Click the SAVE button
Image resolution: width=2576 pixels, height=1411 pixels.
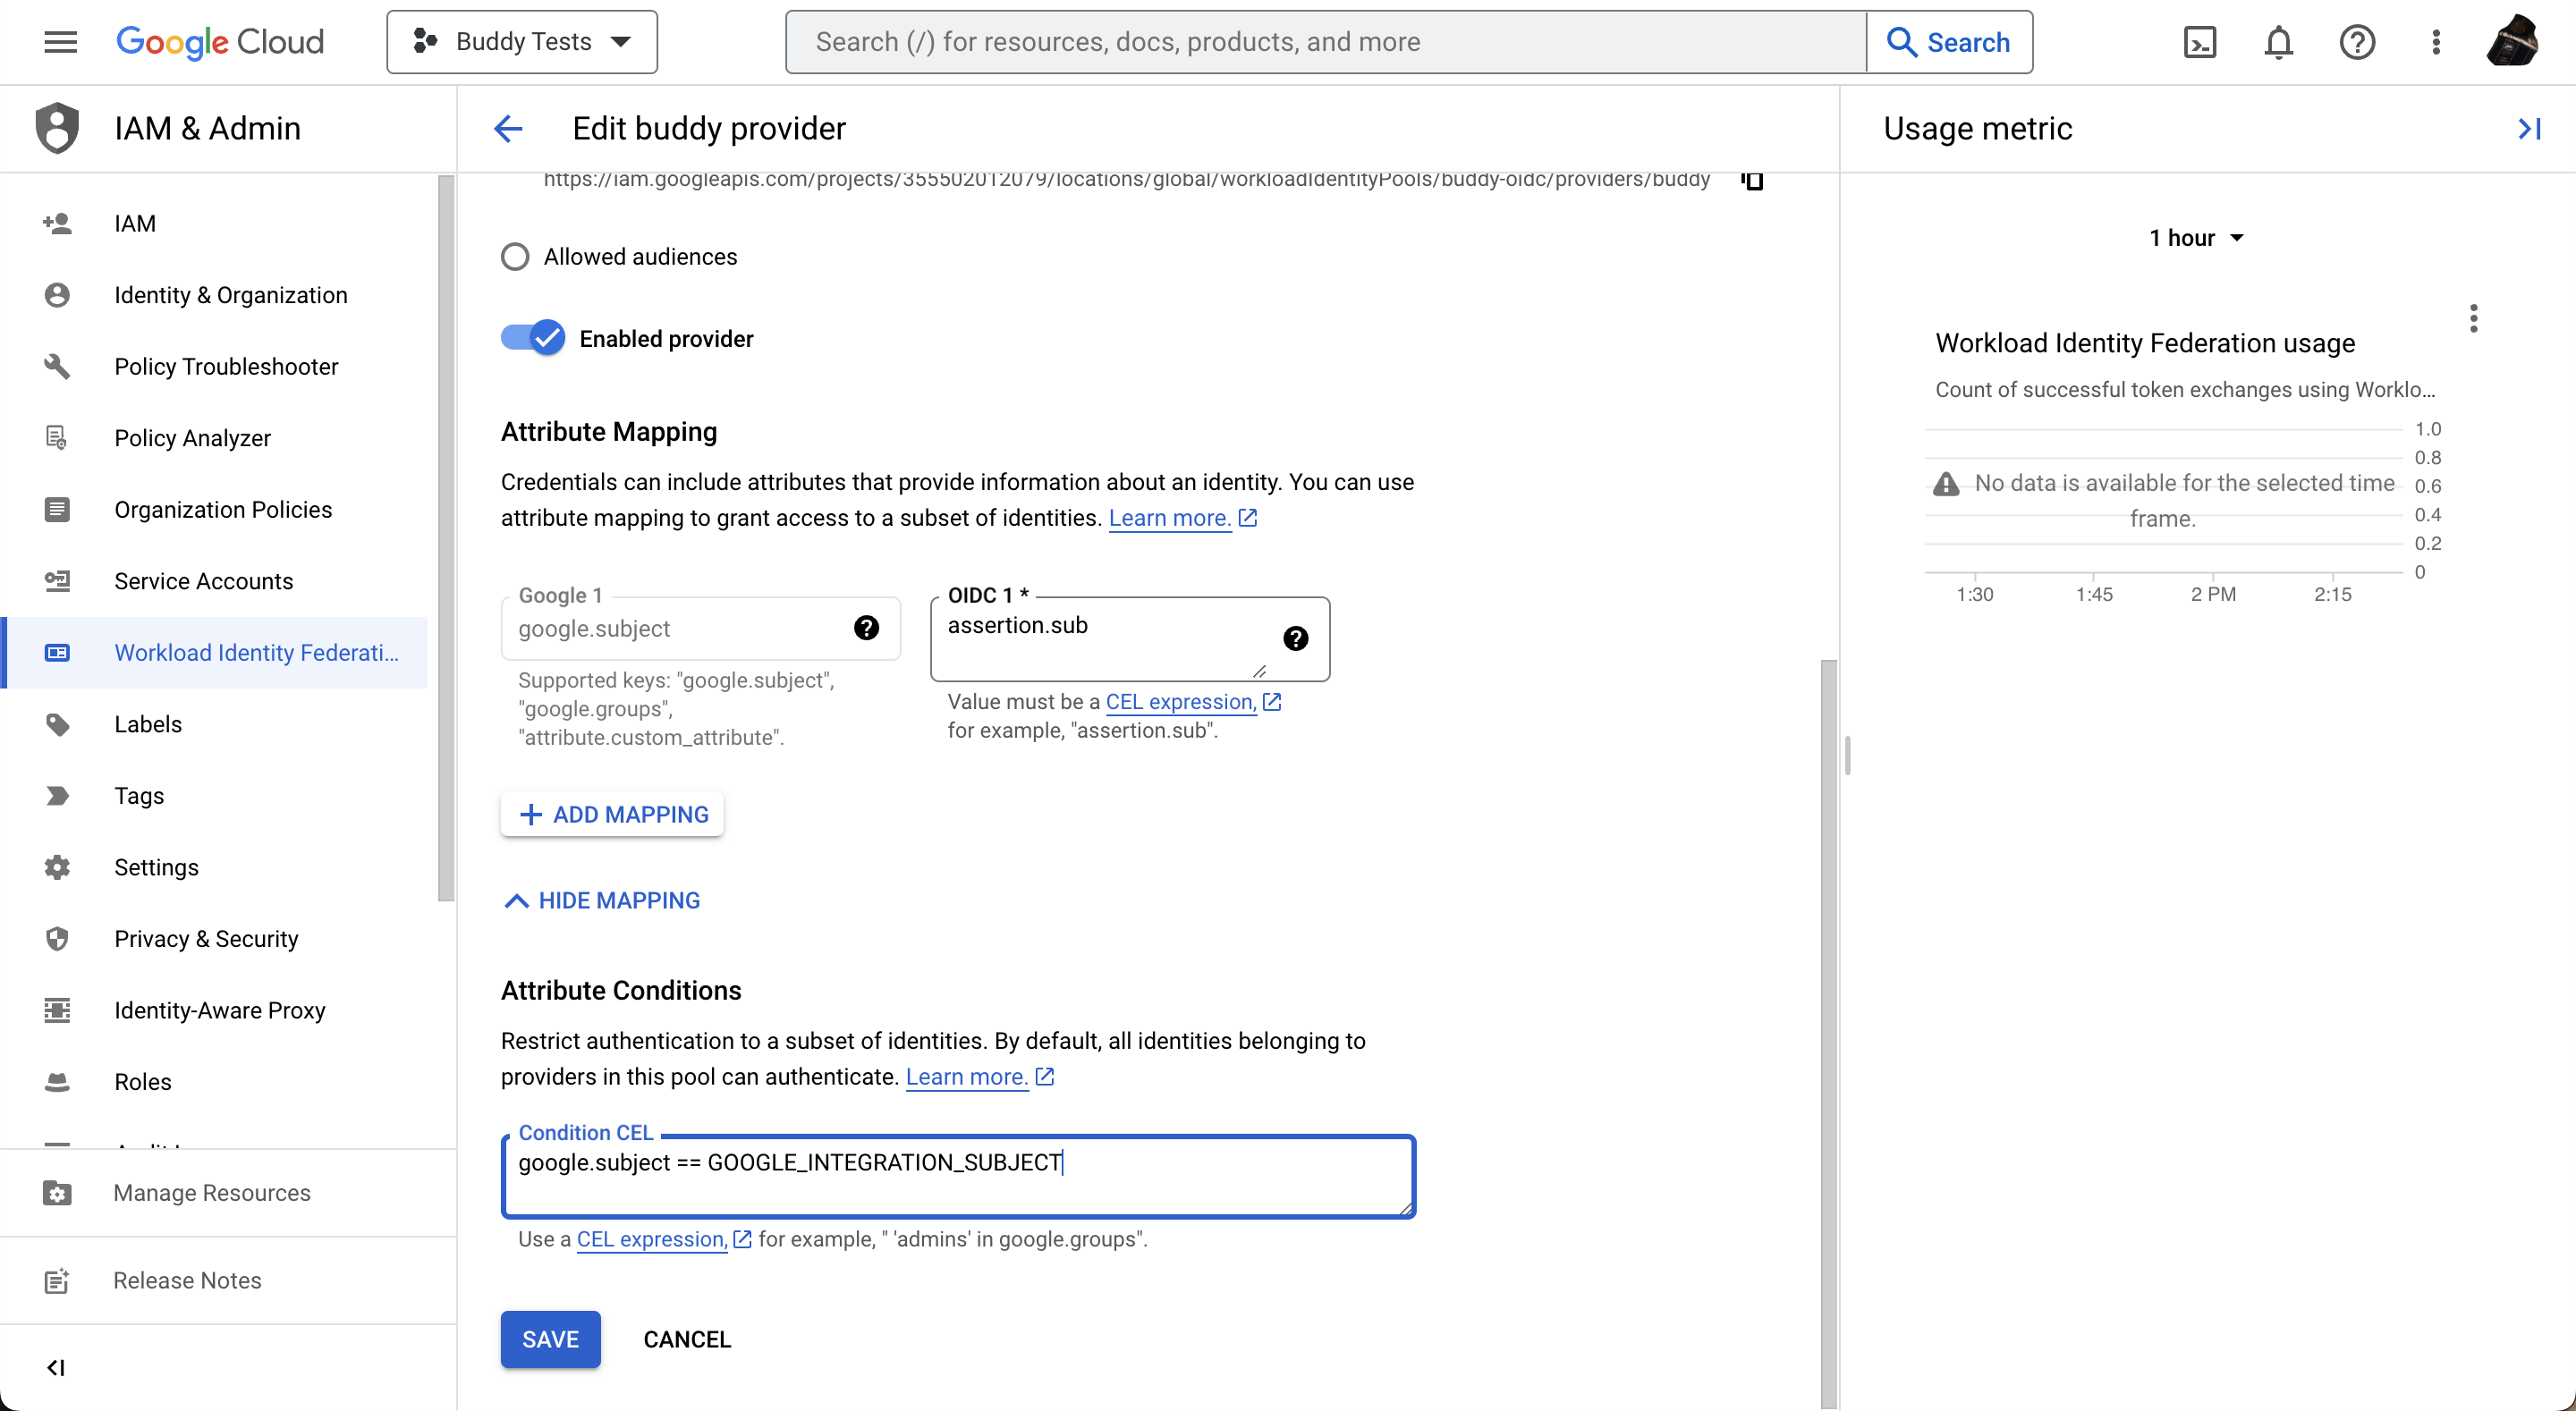(550, 1339)
